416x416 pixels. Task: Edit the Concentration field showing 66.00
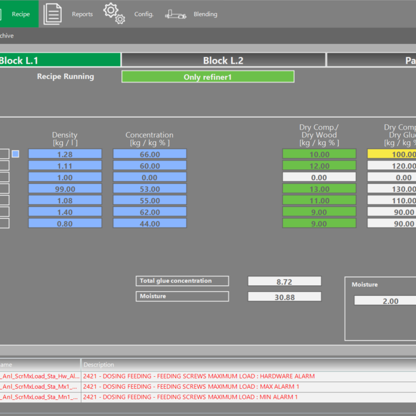[x=150, y=154]
